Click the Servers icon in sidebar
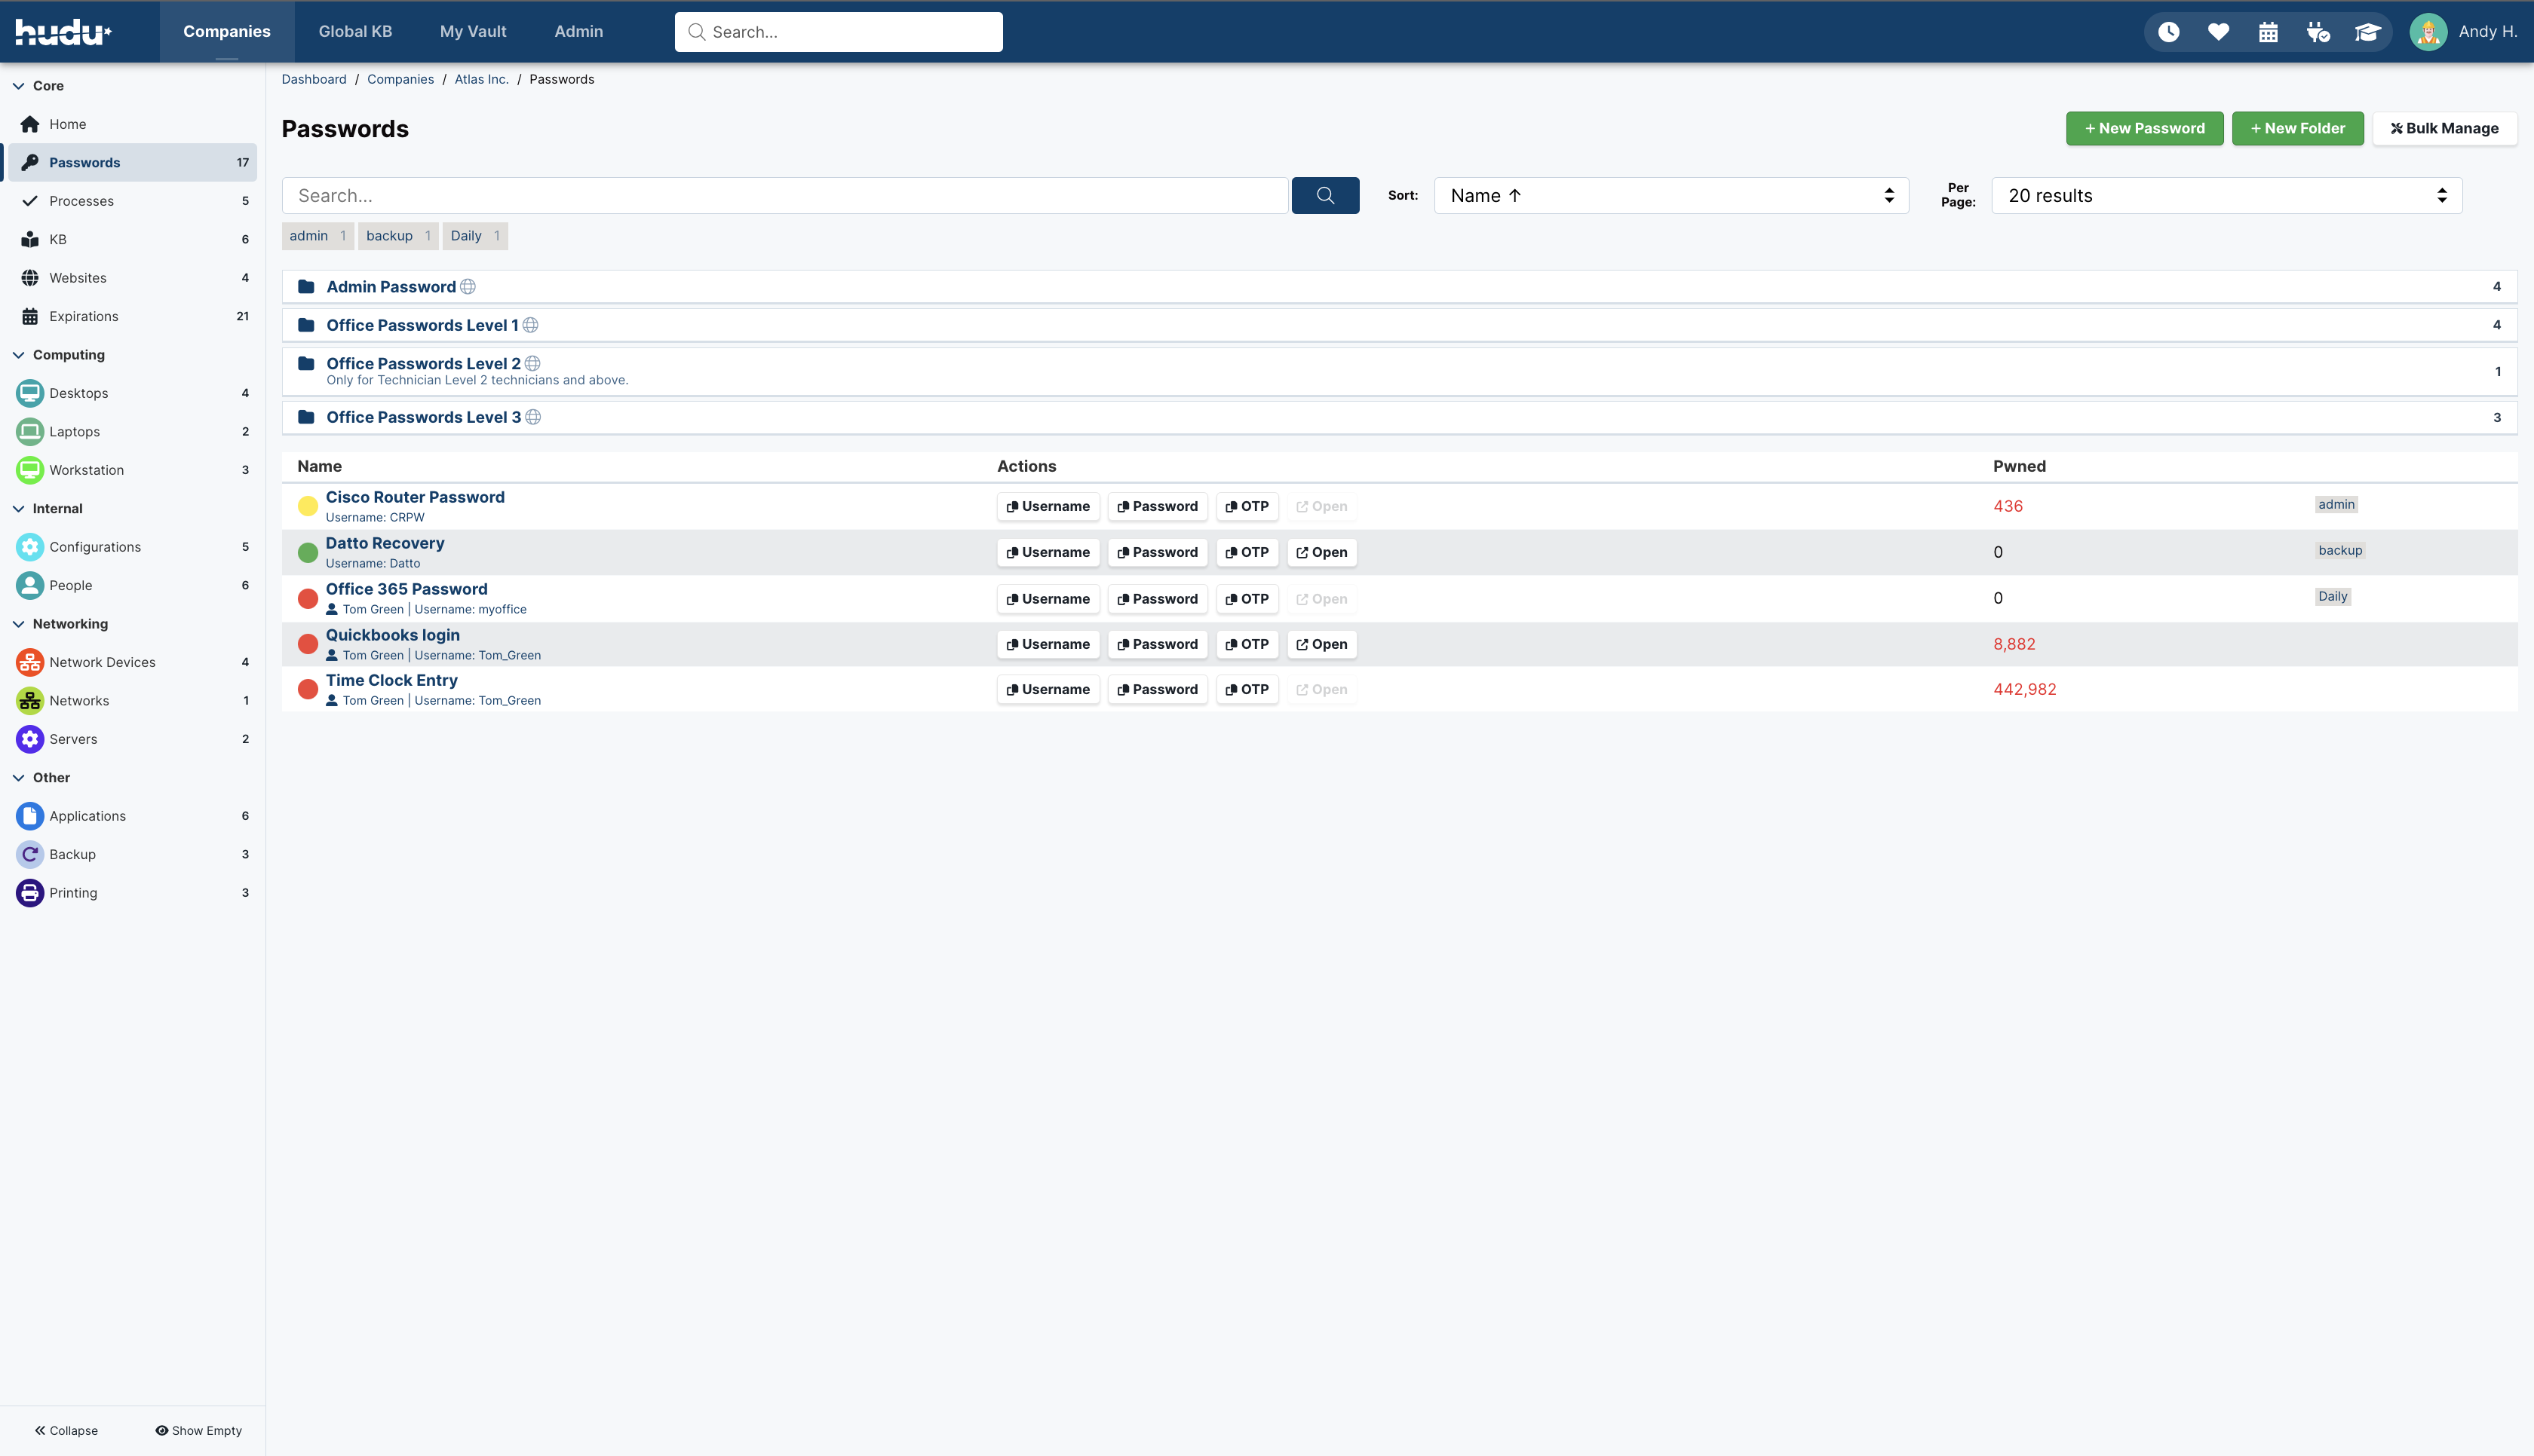 point(30,739)
